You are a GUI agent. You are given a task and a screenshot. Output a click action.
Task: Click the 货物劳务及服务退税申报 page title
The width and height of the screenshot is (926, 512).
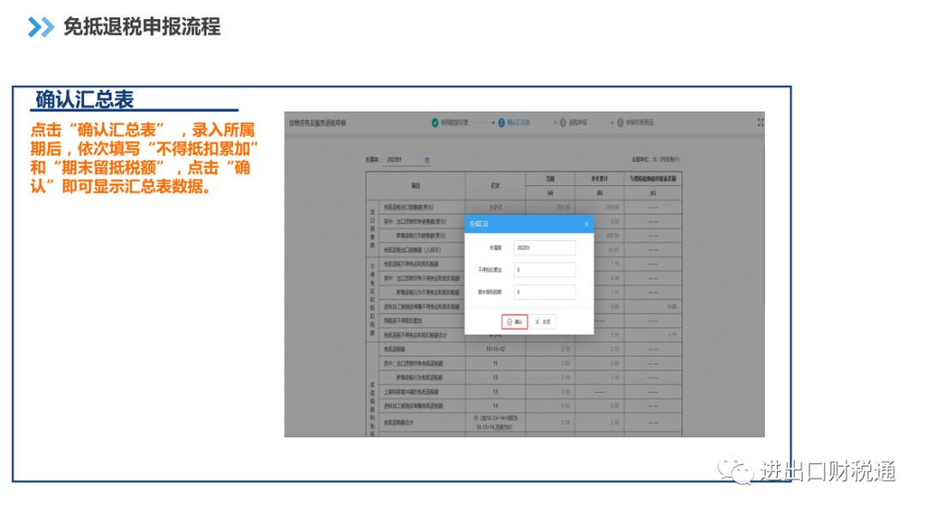pos(318,123)
